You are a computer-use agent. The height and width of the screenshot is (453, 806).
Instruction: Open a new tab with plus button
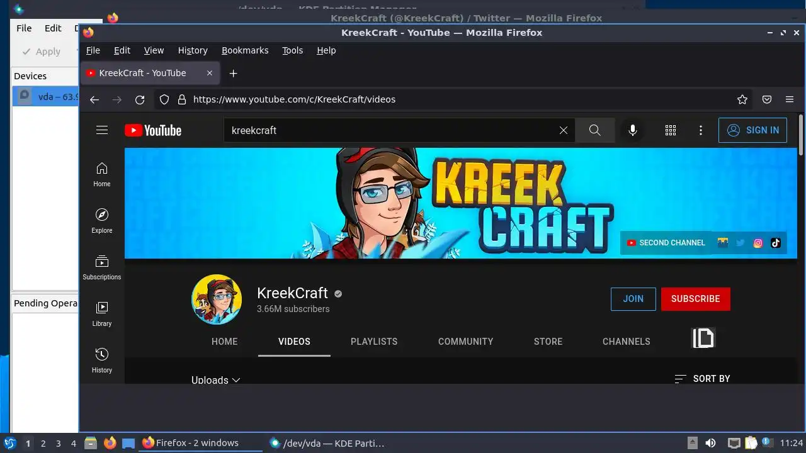click(233, 74)
